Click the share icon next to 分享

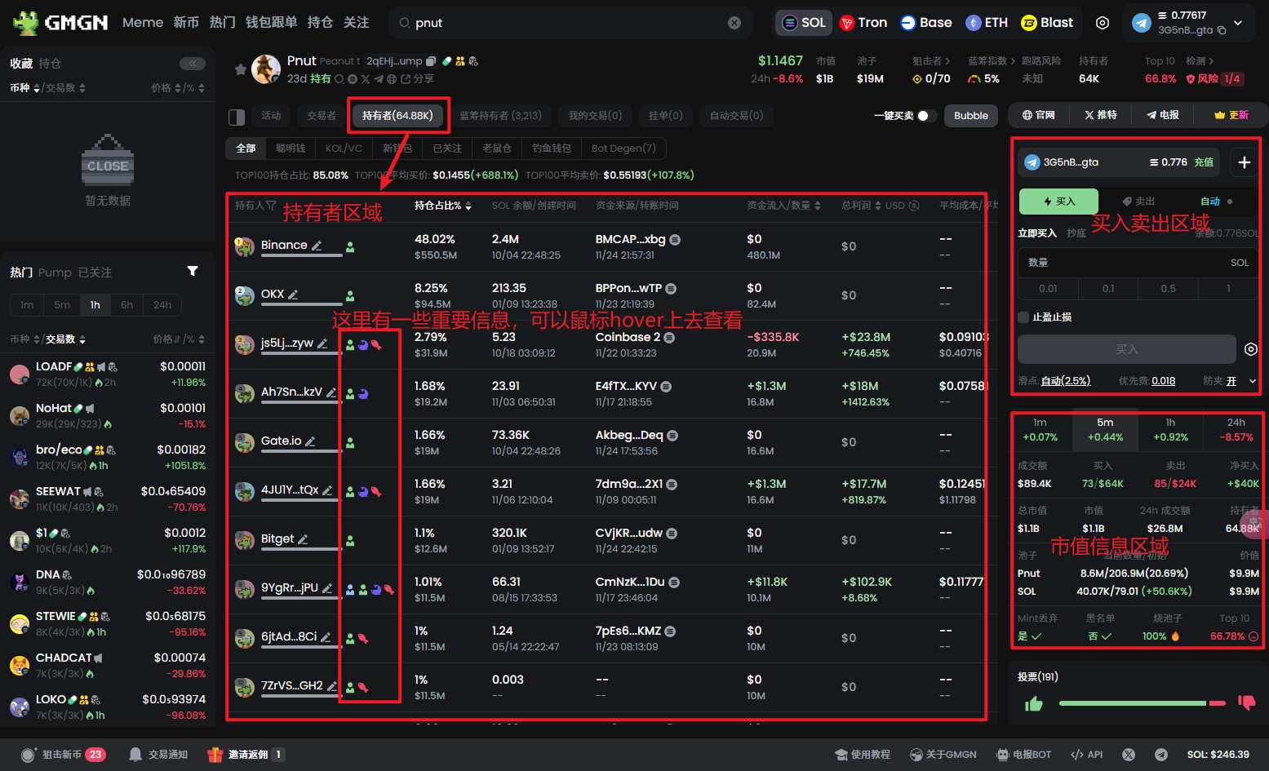[406, 79]
